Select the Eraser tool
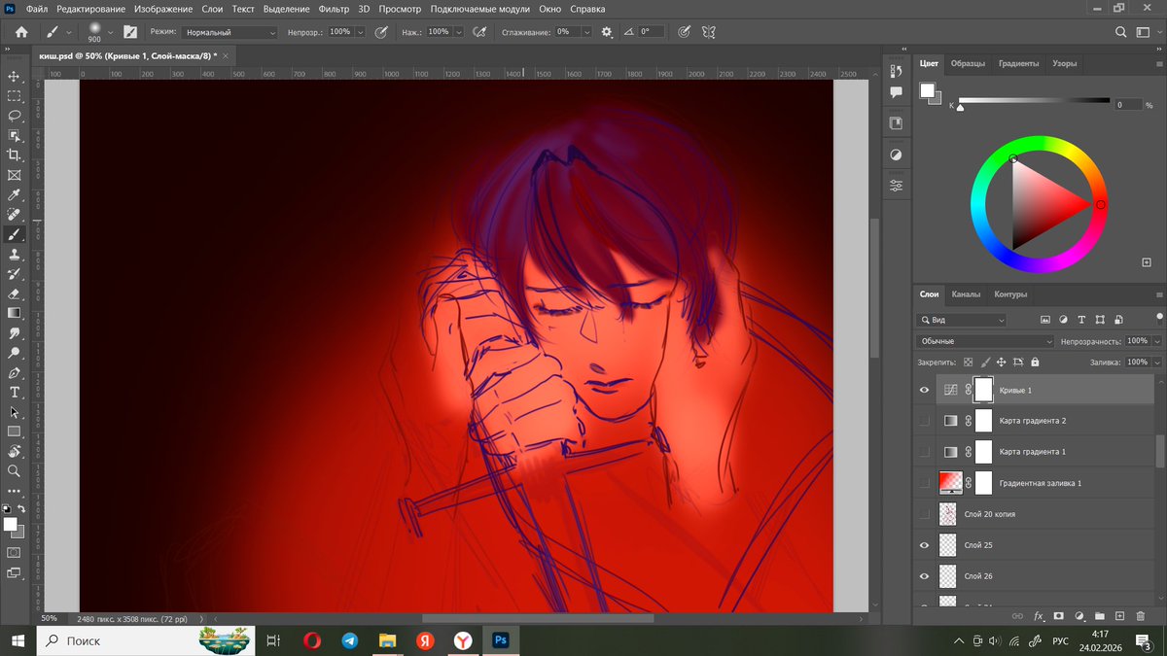The width and height of the screenshot is (1167, 656). tap(15, 293)
